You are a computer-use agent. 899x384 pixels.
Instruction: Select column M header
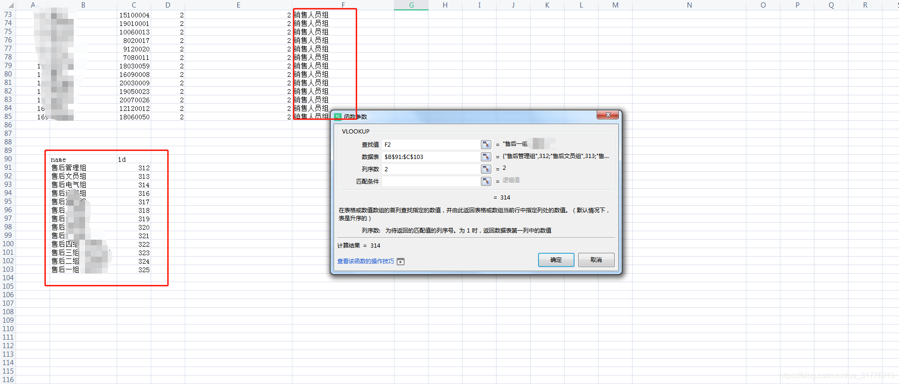click(615, 5)
